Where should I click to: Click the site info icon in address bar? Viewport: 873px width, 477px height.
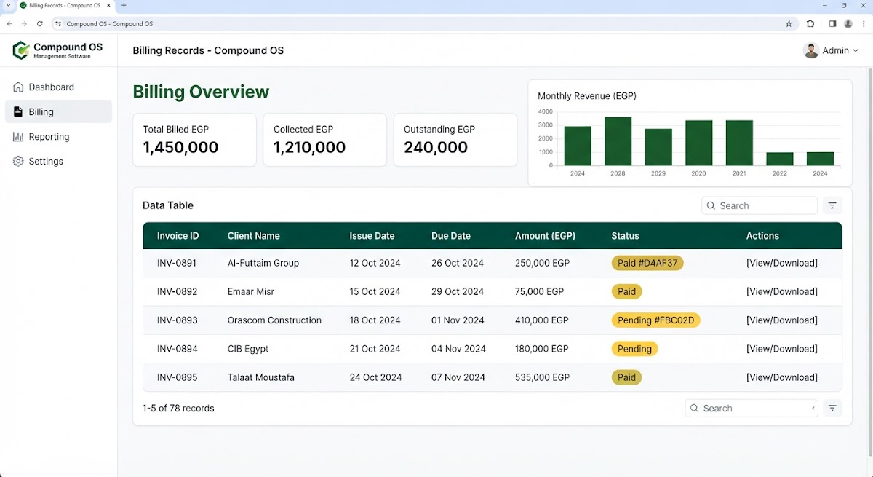coord(59,23)
